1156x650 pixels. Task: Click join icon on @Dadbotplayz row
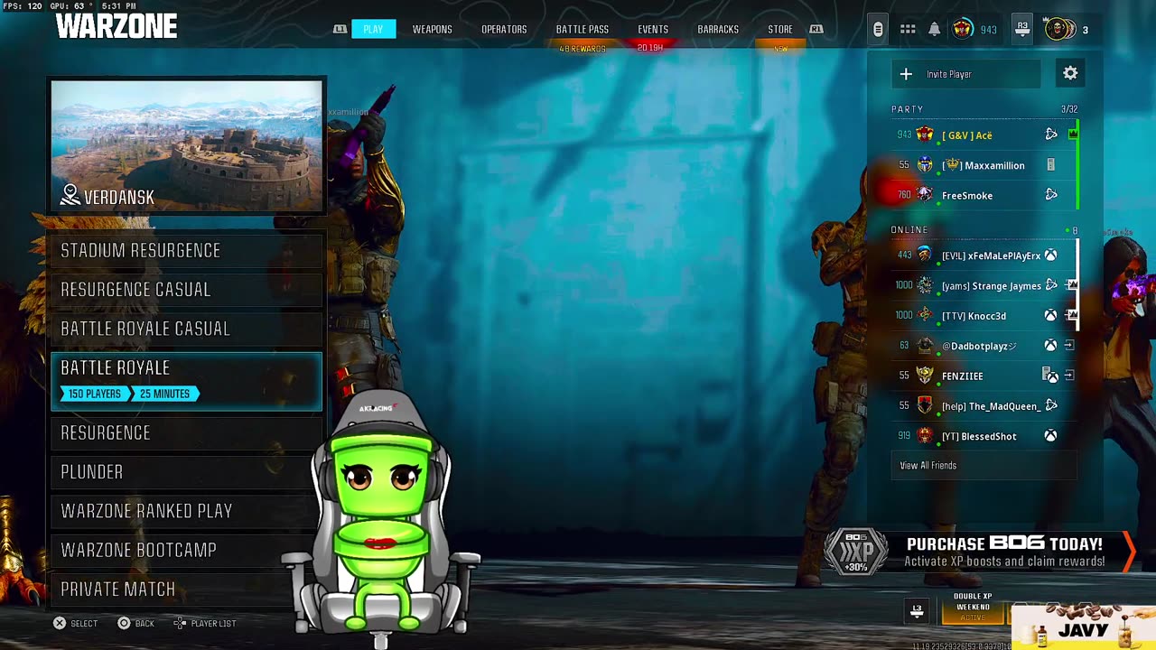(x=1069, y=346)
